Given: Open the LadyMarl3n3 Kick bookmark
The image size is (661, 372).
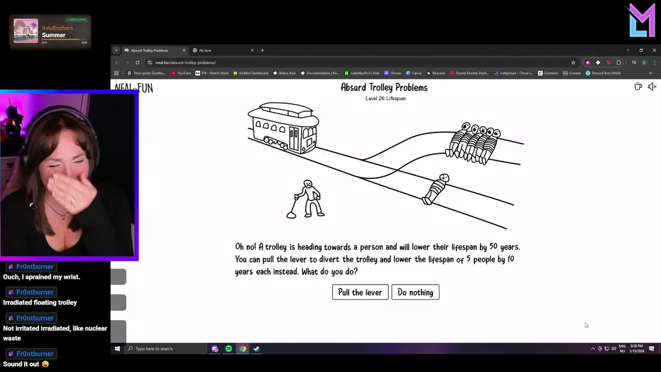Looking at the screenshot, I should (362, 73).
